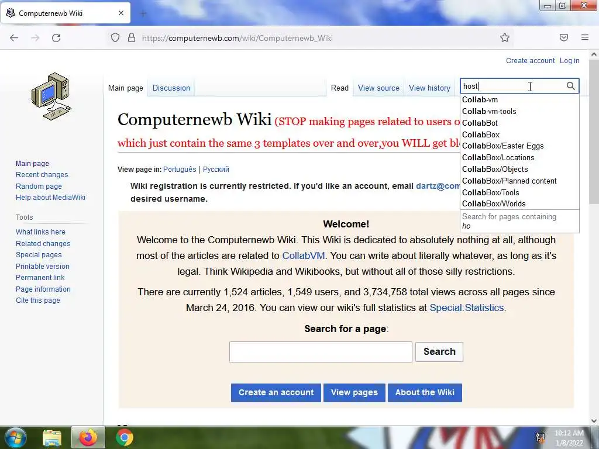Click Cite this page
The image size is (599, 449).
(x=38, y=301)
